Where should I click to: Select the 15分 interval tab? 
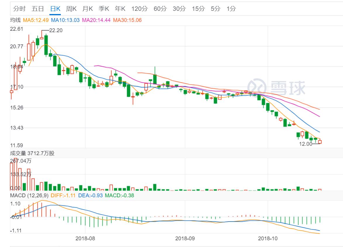click(x=198, y=9)
